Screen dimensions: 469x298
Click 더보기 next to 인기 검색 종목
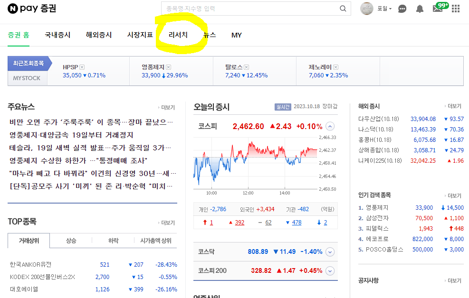(x=453, y=196)
